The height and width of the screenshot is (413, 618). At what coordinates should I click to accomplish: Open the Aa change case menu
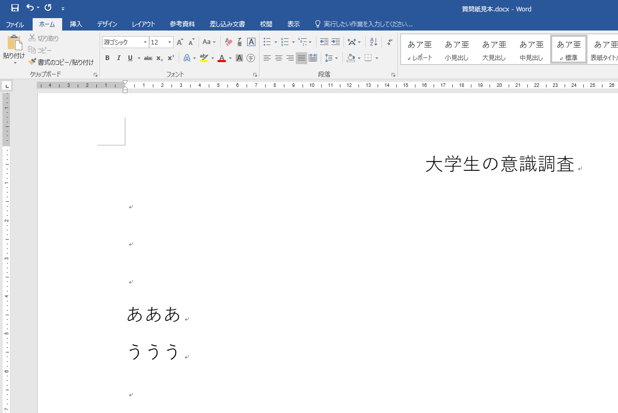coord(209,42)
